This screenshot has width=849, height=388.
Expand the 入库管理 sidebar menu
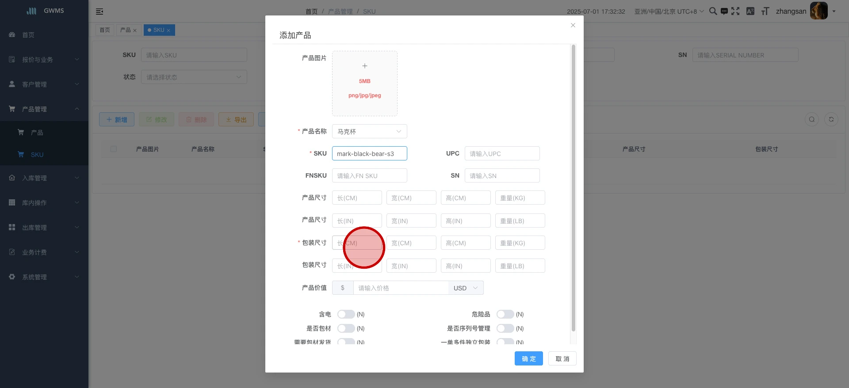coord(44,178)
